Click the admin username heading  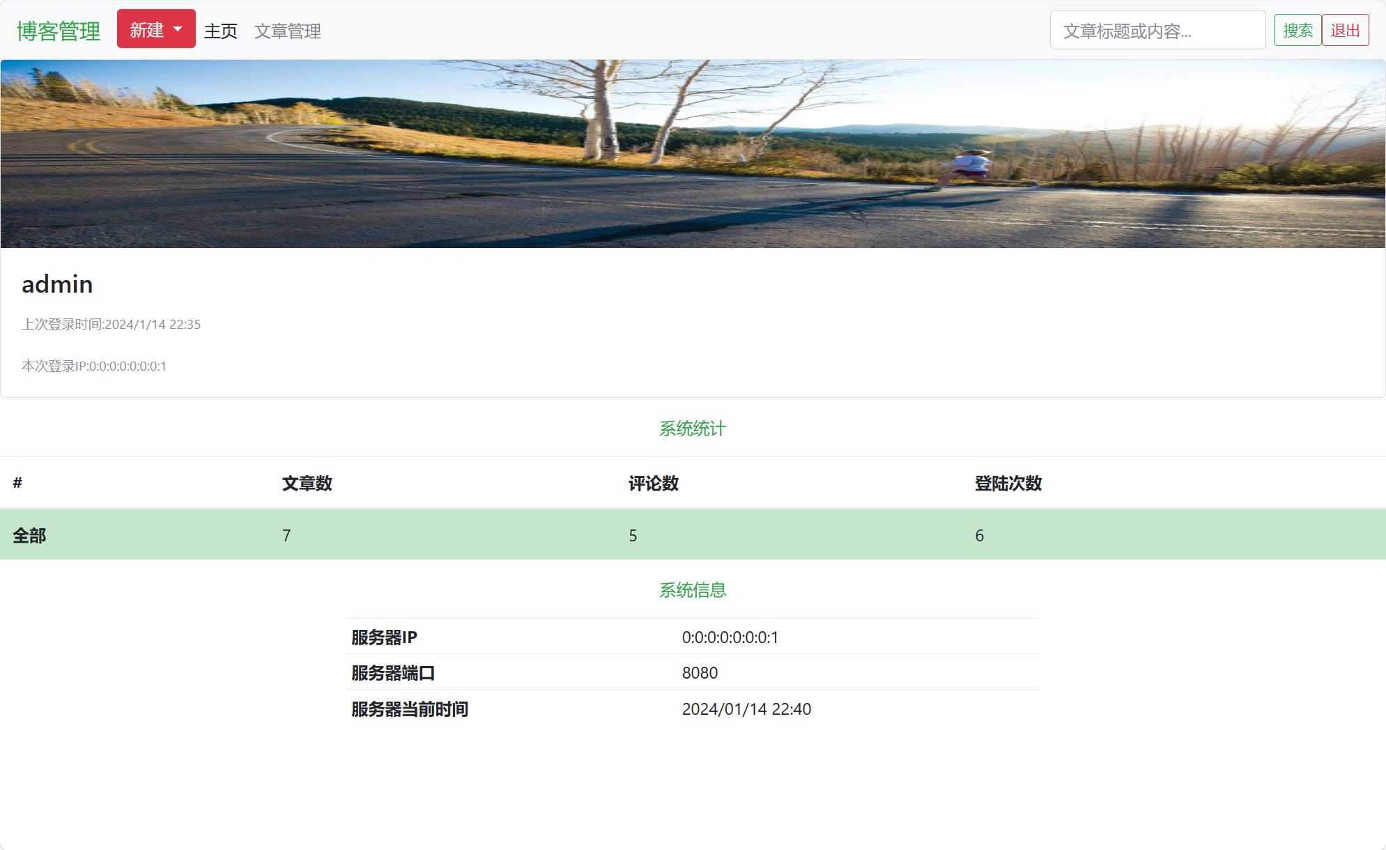56,284
